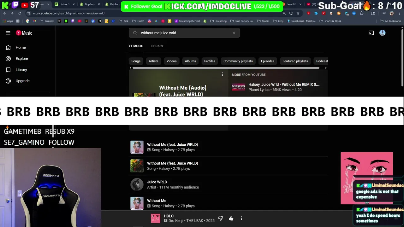Open the browser media controls icon

click(x=384, y=13)
